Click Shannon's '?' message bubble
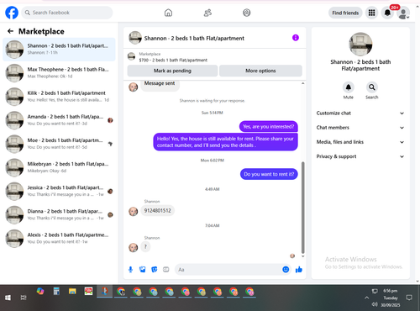Screen dimensions: 420x311 point(145,247)
